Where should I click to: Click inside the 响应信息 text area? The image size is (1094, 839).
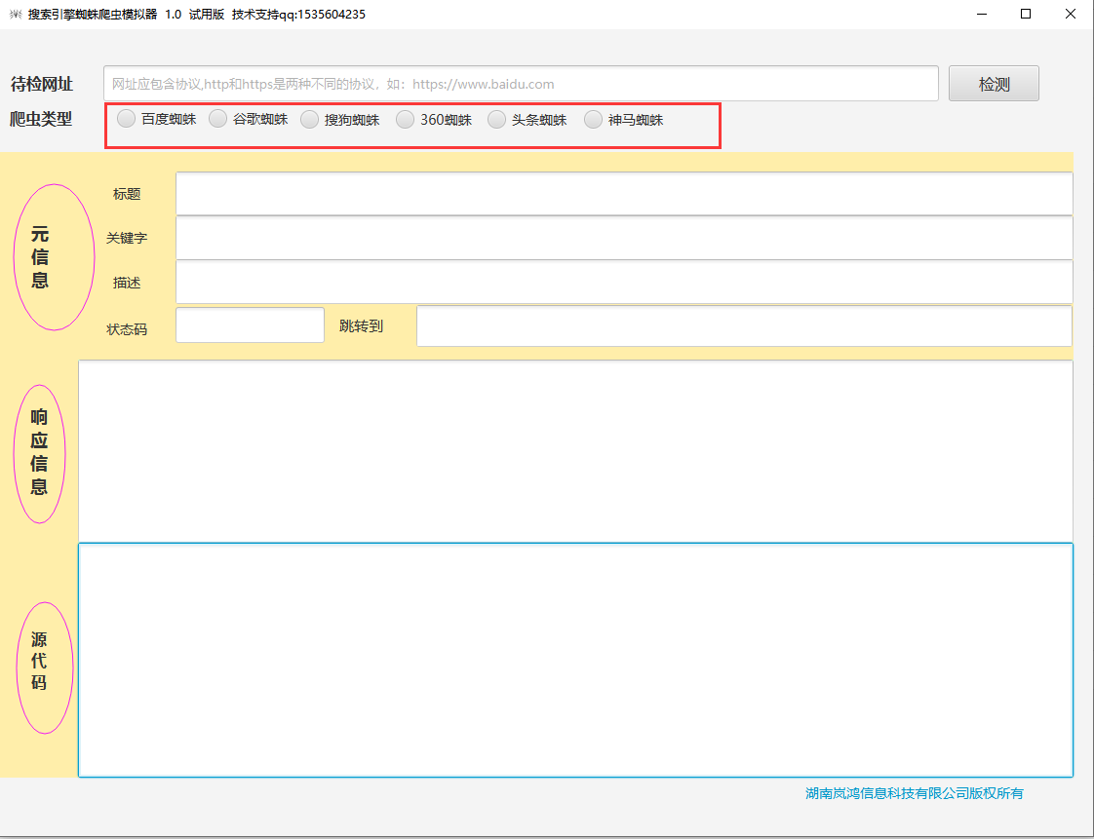[x=575, y=450]
